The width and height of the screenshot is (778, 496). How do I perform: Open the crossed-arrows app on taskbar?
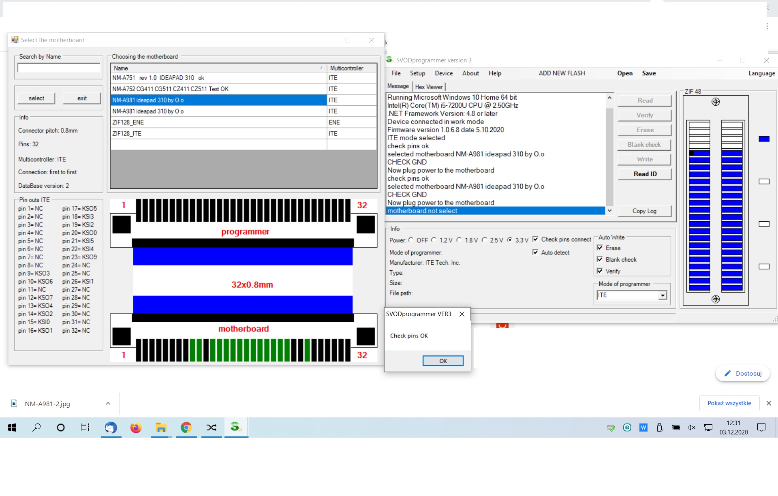pyautogui.click(x=211, y=428)
